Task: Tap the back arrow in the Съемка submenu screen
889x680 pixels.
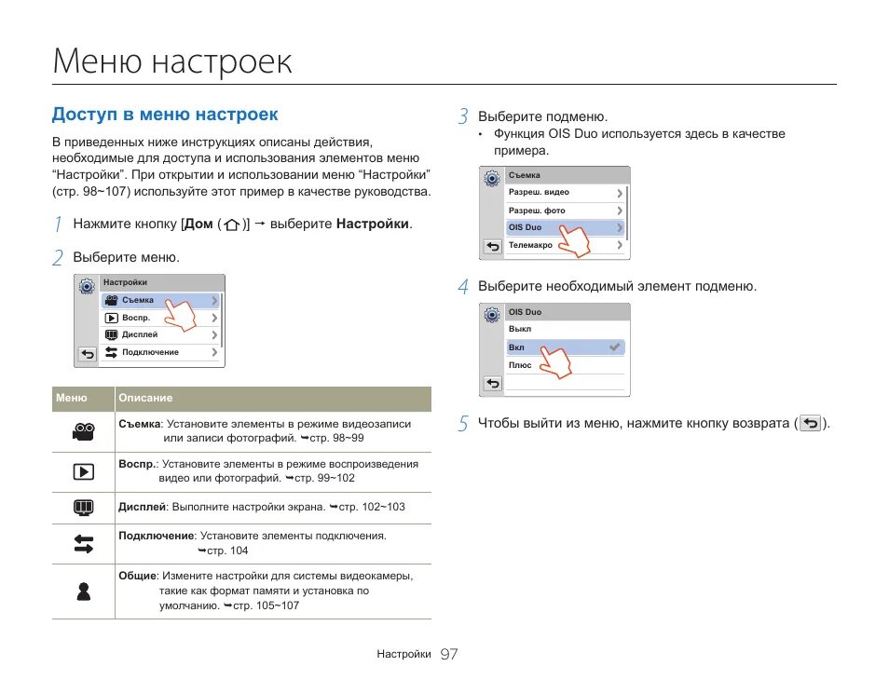Action: click(x=493, y=247)
